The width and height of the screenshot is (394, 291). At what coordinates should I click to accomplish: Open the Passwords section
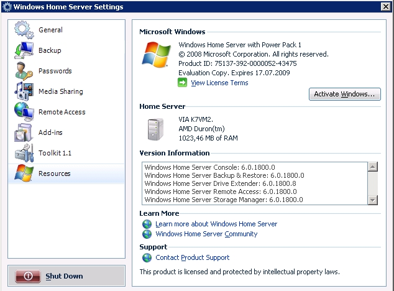[x=66, y=71]
